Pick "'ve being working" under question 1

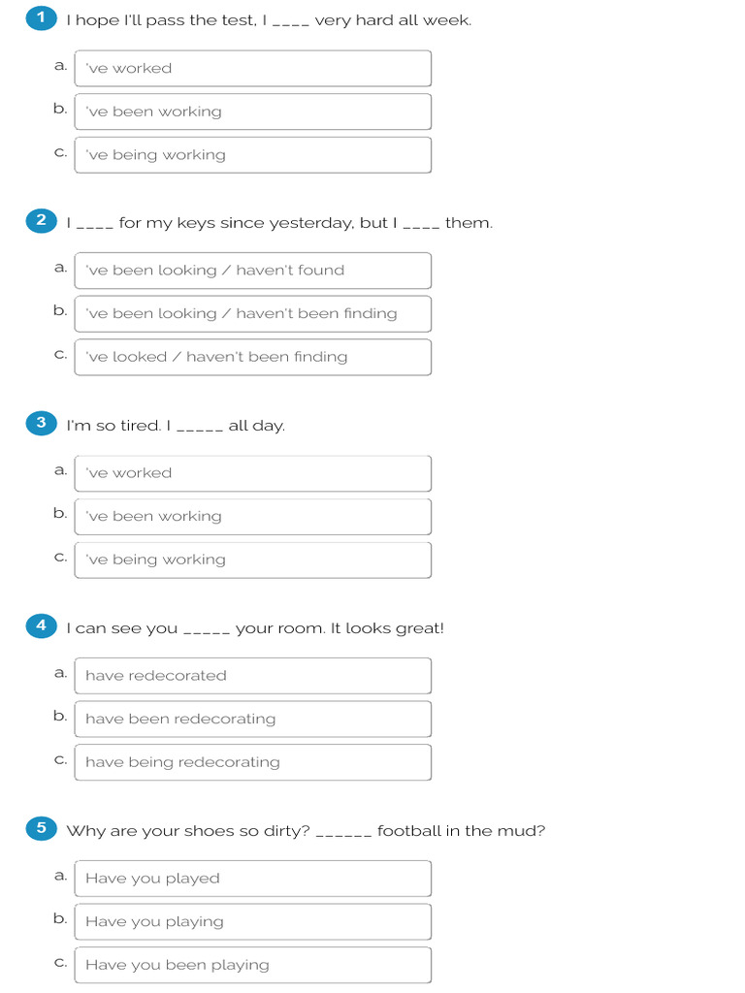252,155
